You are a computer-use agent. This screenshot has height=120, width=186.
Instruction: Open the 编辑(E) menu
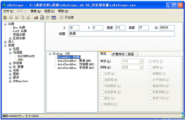[x=22, y=11]
